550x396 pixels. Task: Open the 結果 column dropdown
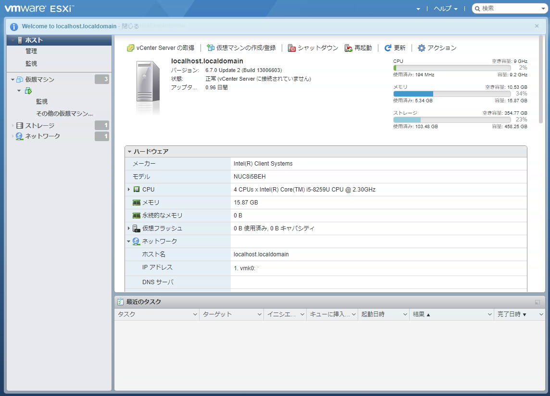(x=490, y=314)
